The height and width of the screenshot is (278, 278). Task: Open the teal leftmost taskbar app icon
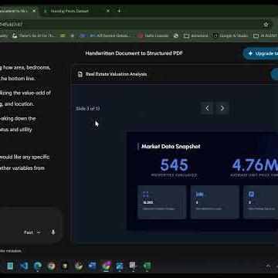[x=10, y=266]
